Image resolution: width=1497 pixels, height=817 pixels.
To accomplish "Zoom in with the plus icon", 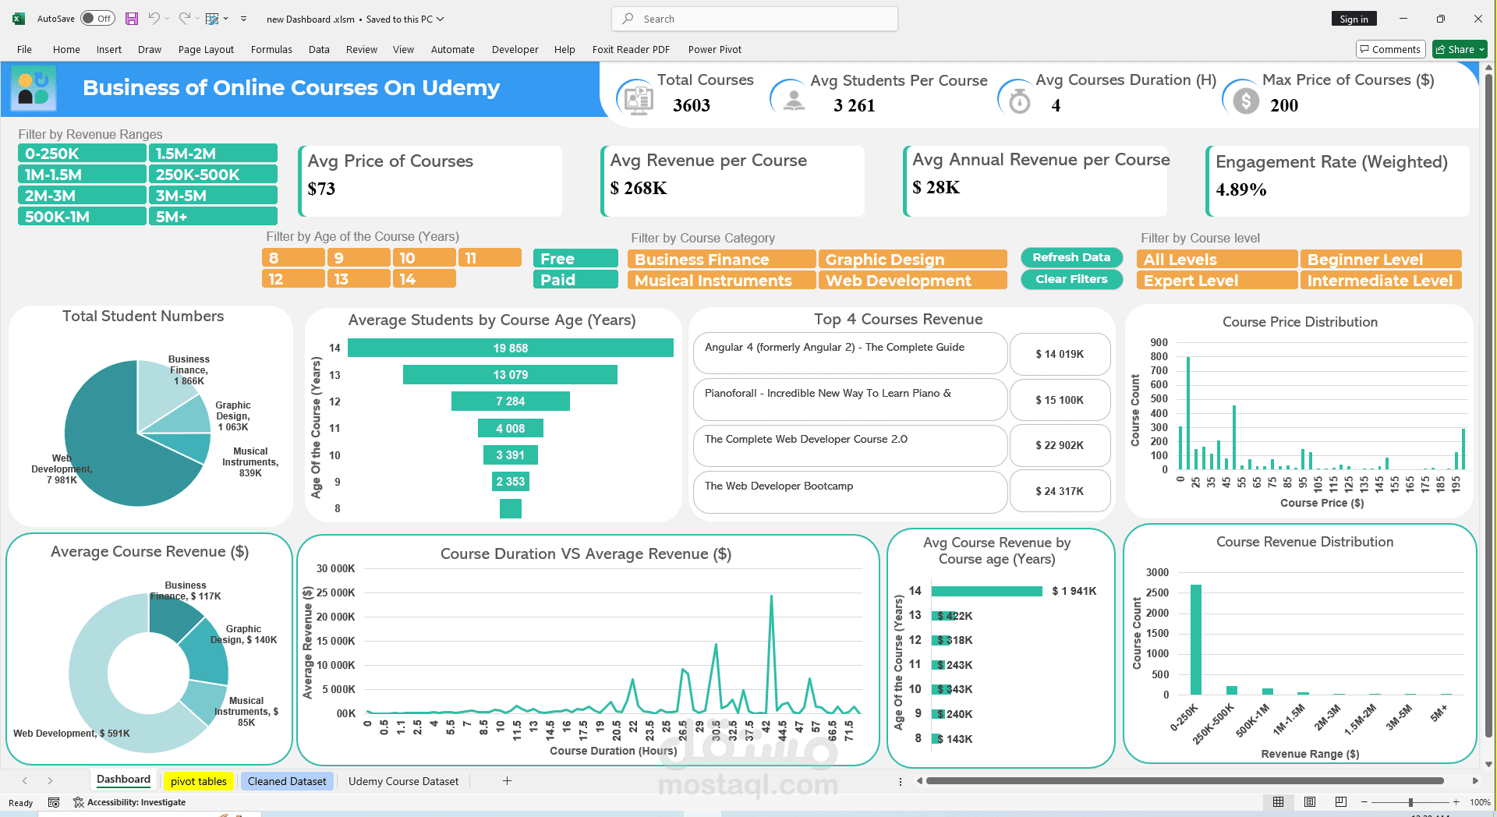I will (x=1456, y=802).
